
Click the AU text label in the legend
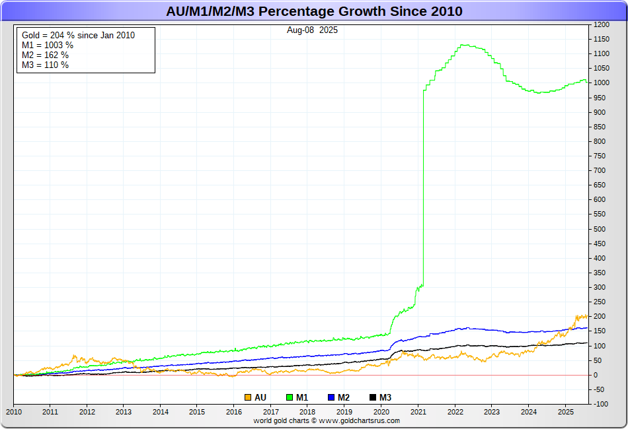pos(260,397)
